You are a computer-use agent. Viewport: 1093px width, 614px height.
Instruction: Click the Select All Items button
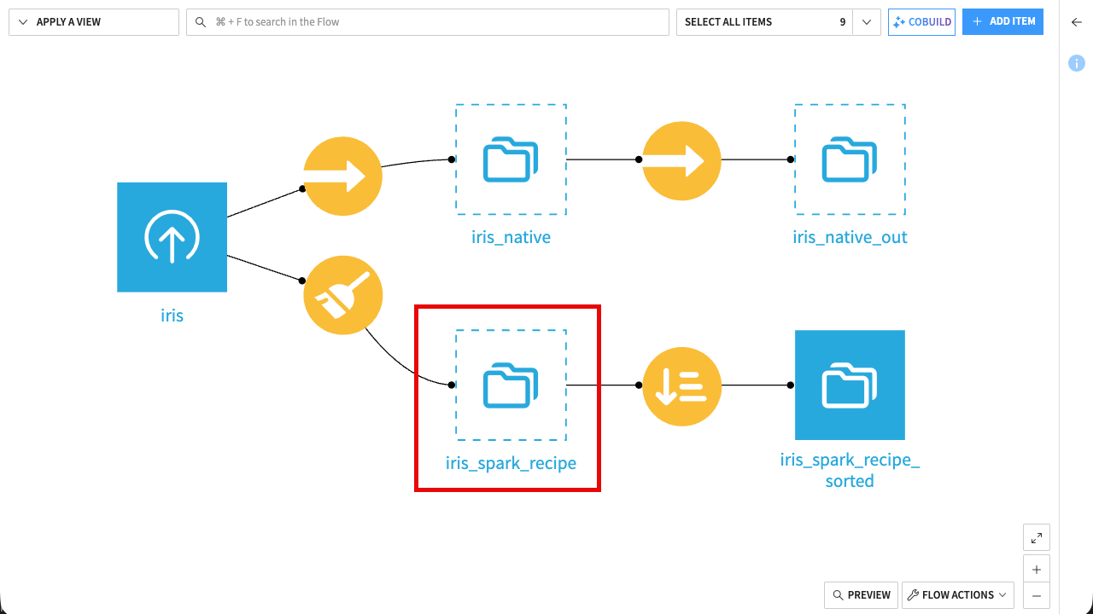coord(766,22)
